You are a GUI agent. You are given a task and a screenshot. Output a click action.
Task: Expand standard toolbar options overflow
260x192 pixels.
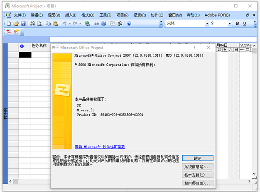point(161,24)
